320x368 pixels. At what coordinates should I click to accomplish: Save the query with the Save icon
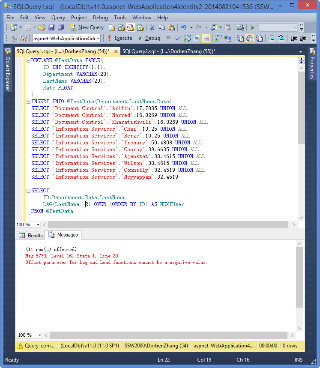[51, 27]
